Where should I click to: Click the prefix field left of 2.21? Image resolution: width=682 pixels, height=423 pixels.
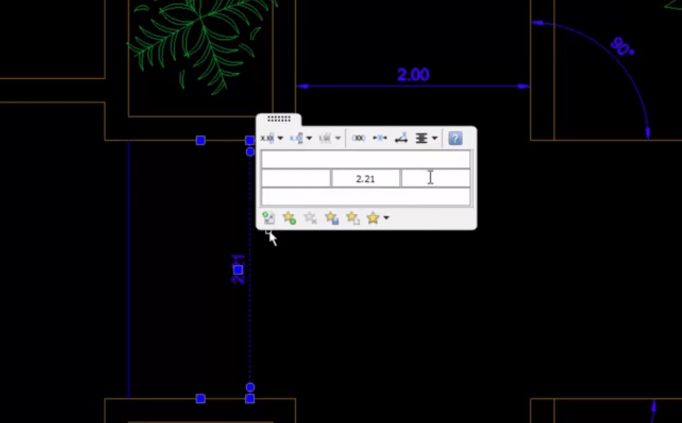(x=296, y=178)
